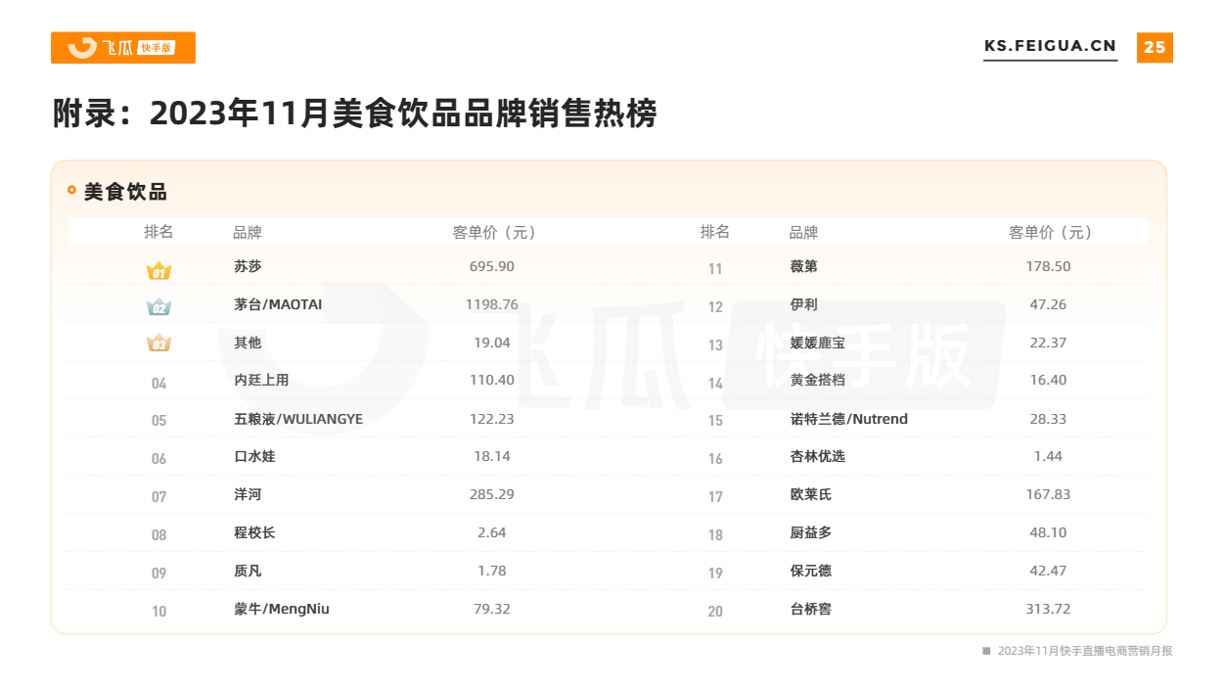Select the value 48.10

[x=1048, y=532]
